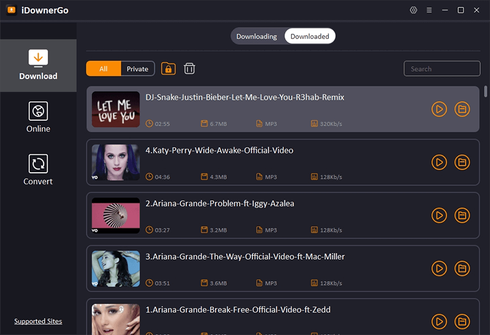Screen dimensions: 490x335
Task: Open folder for Katy-Perry-Wide-Awake track
Action: (462, 162)
